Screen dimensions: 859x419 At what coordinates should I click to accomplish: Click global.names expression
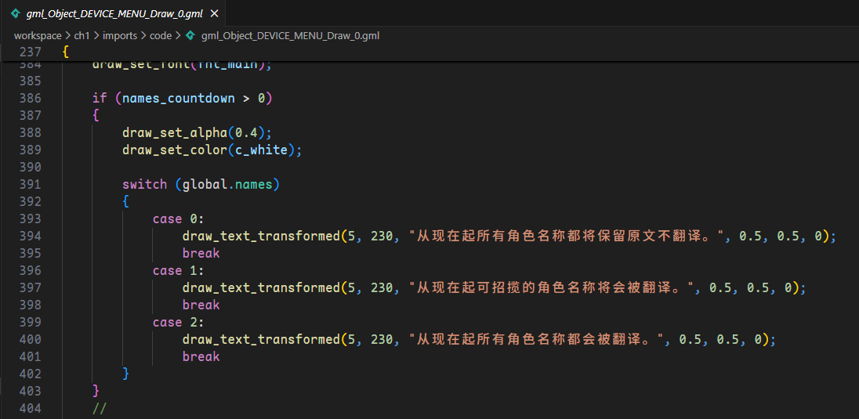pos(227,185)
